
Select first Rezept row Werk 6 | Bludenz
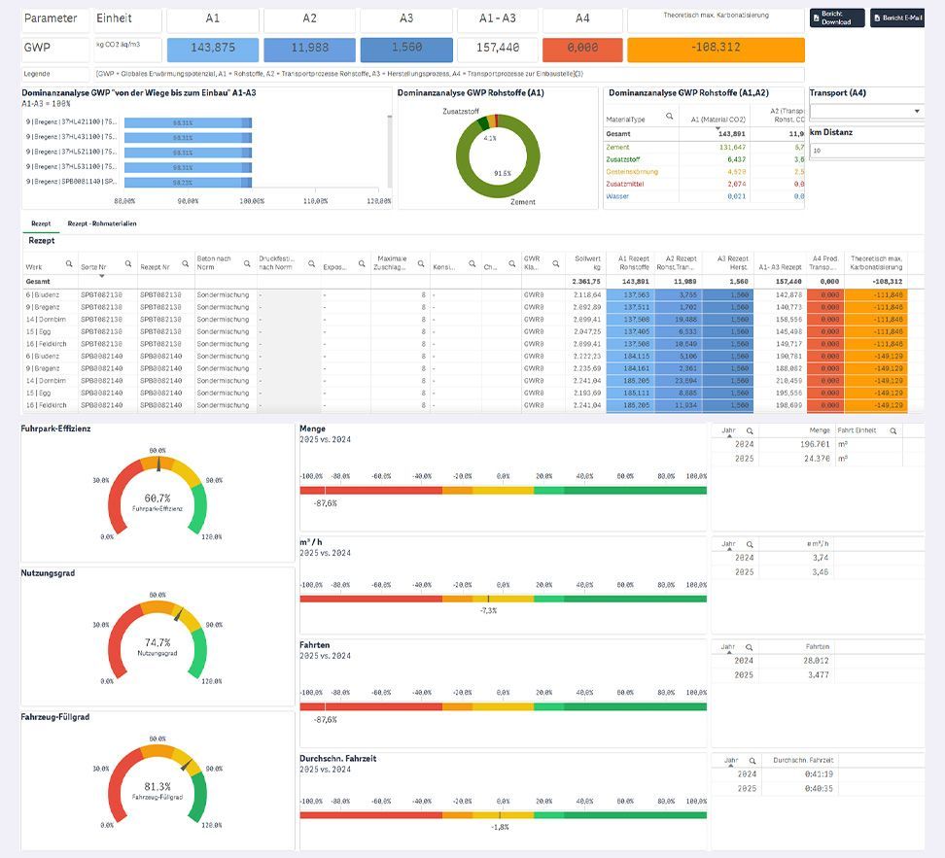pyautogui.click(x=42, y=295)
